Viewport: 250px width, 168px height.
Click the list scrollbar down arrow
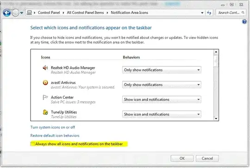216,118
